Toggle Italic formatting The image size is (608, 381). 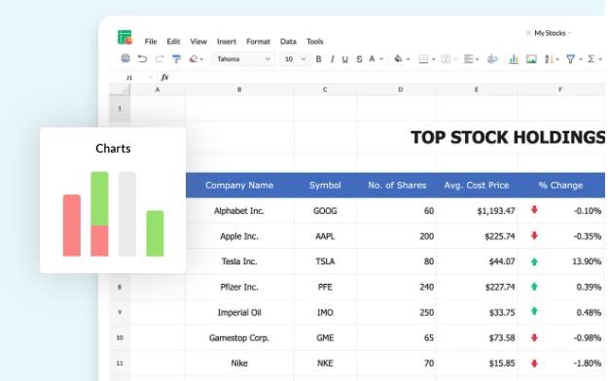332,59
